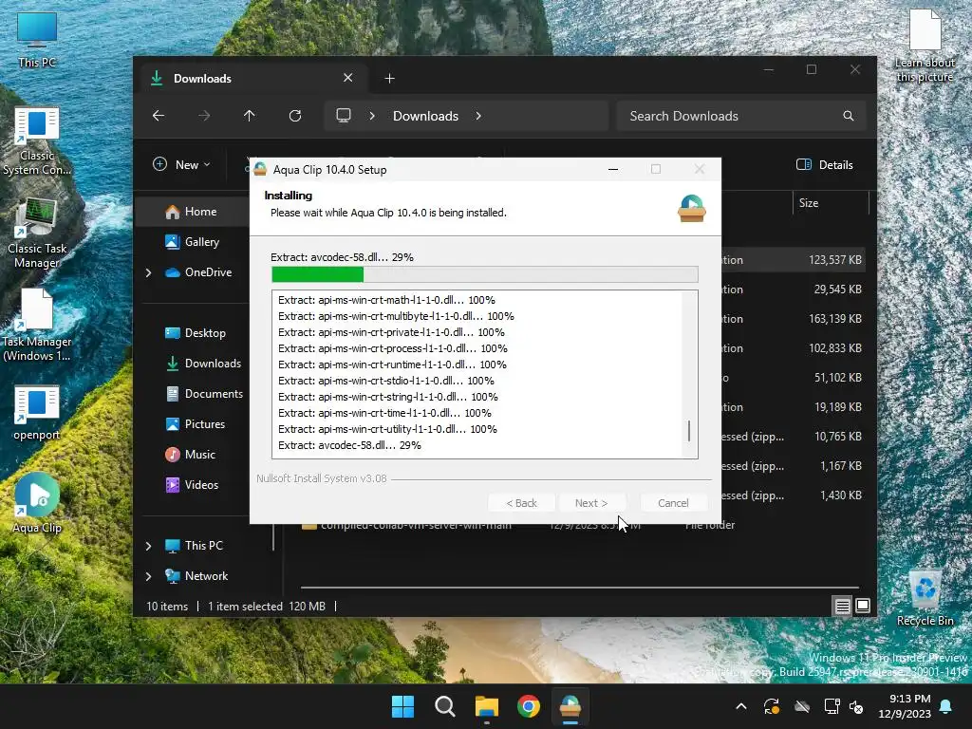Open Aqua Clip desktop shortcut
Screen dimensions: 972x729
tap(37, 503)
